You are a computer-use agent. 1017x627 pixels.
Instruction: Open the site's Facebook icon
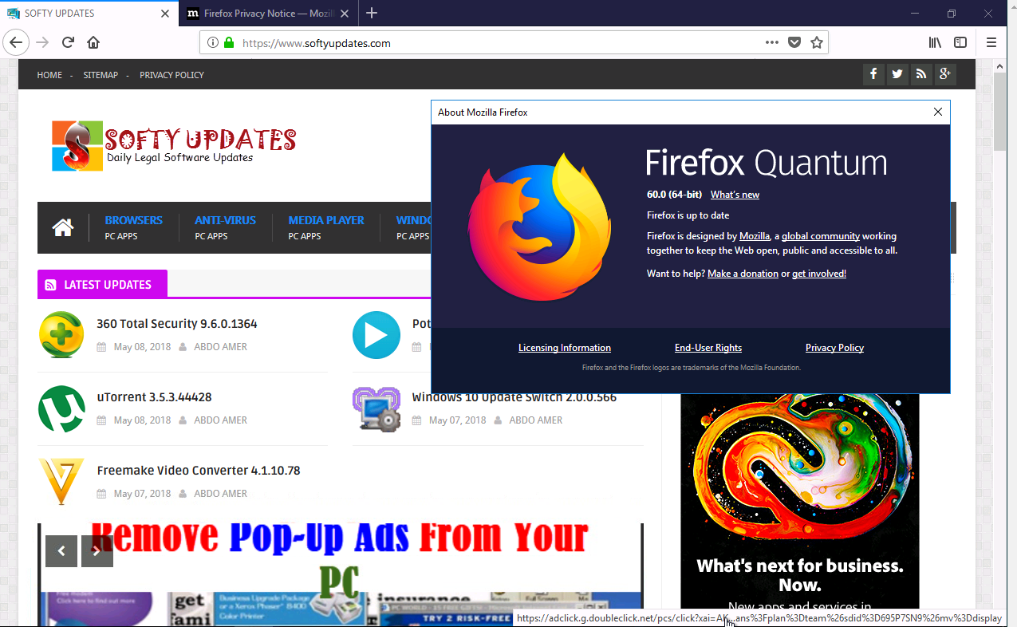click(873, 74)
